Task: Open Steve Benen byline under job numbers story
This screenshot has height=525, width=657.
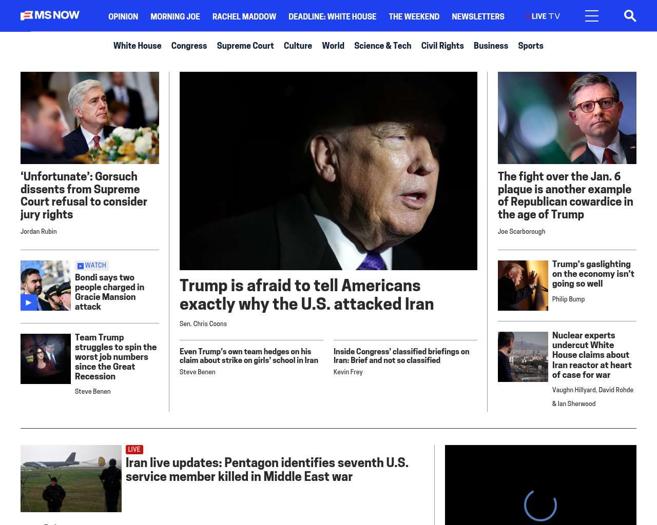Action: (93, 392)
